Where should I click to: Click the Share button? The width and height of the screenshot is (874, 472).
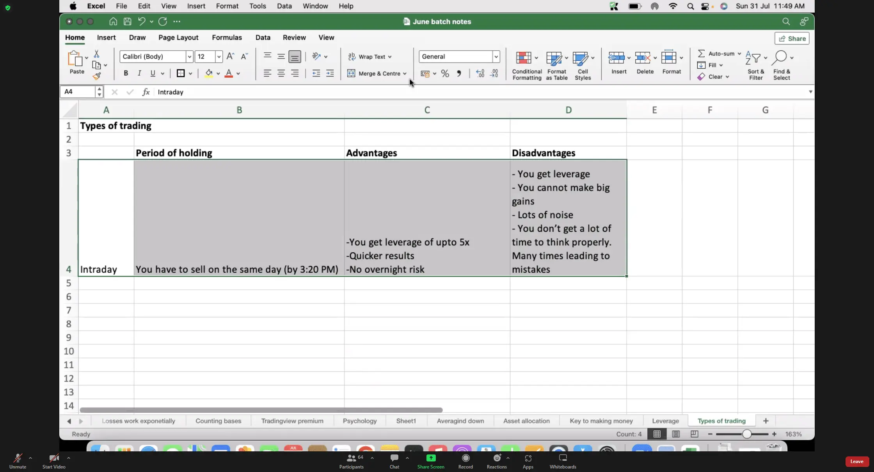792,38
